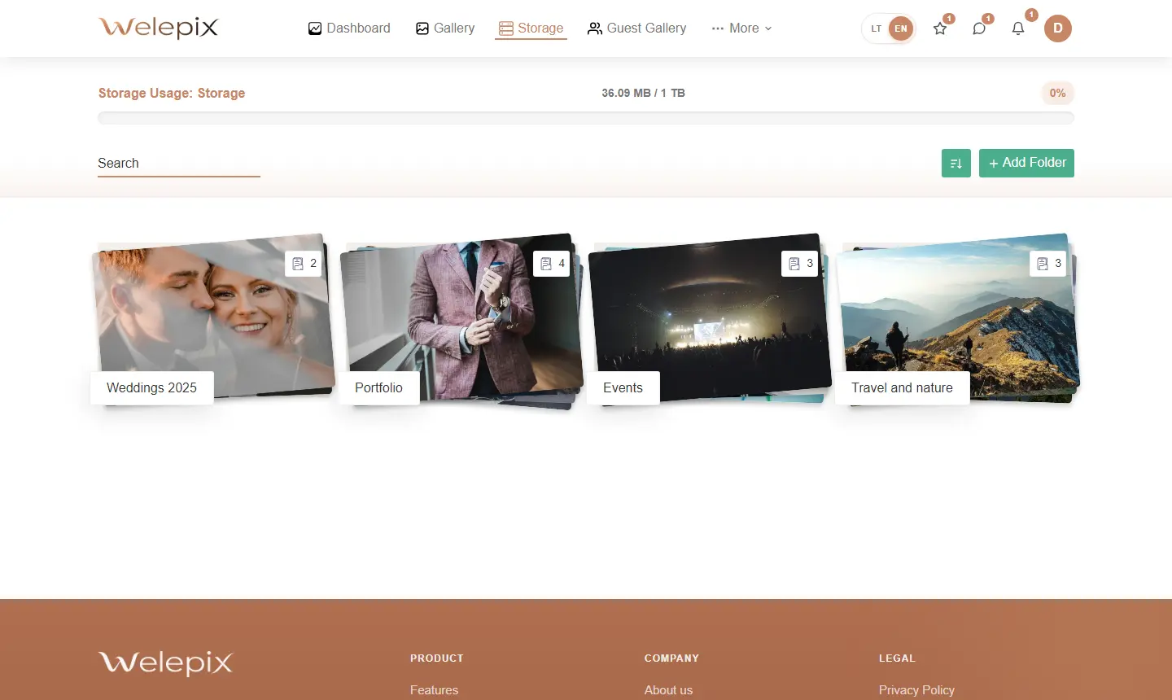This screenshot has height=700, width=1172.
Task: Click file count badge on Portfolio folder
Action: (552, 264)
